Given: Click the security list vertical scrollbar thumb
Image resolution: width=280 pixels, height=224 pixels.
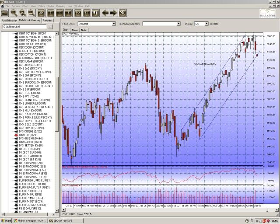Looking at the screenshot, I should pyautogui.click(x=57, y=105).
